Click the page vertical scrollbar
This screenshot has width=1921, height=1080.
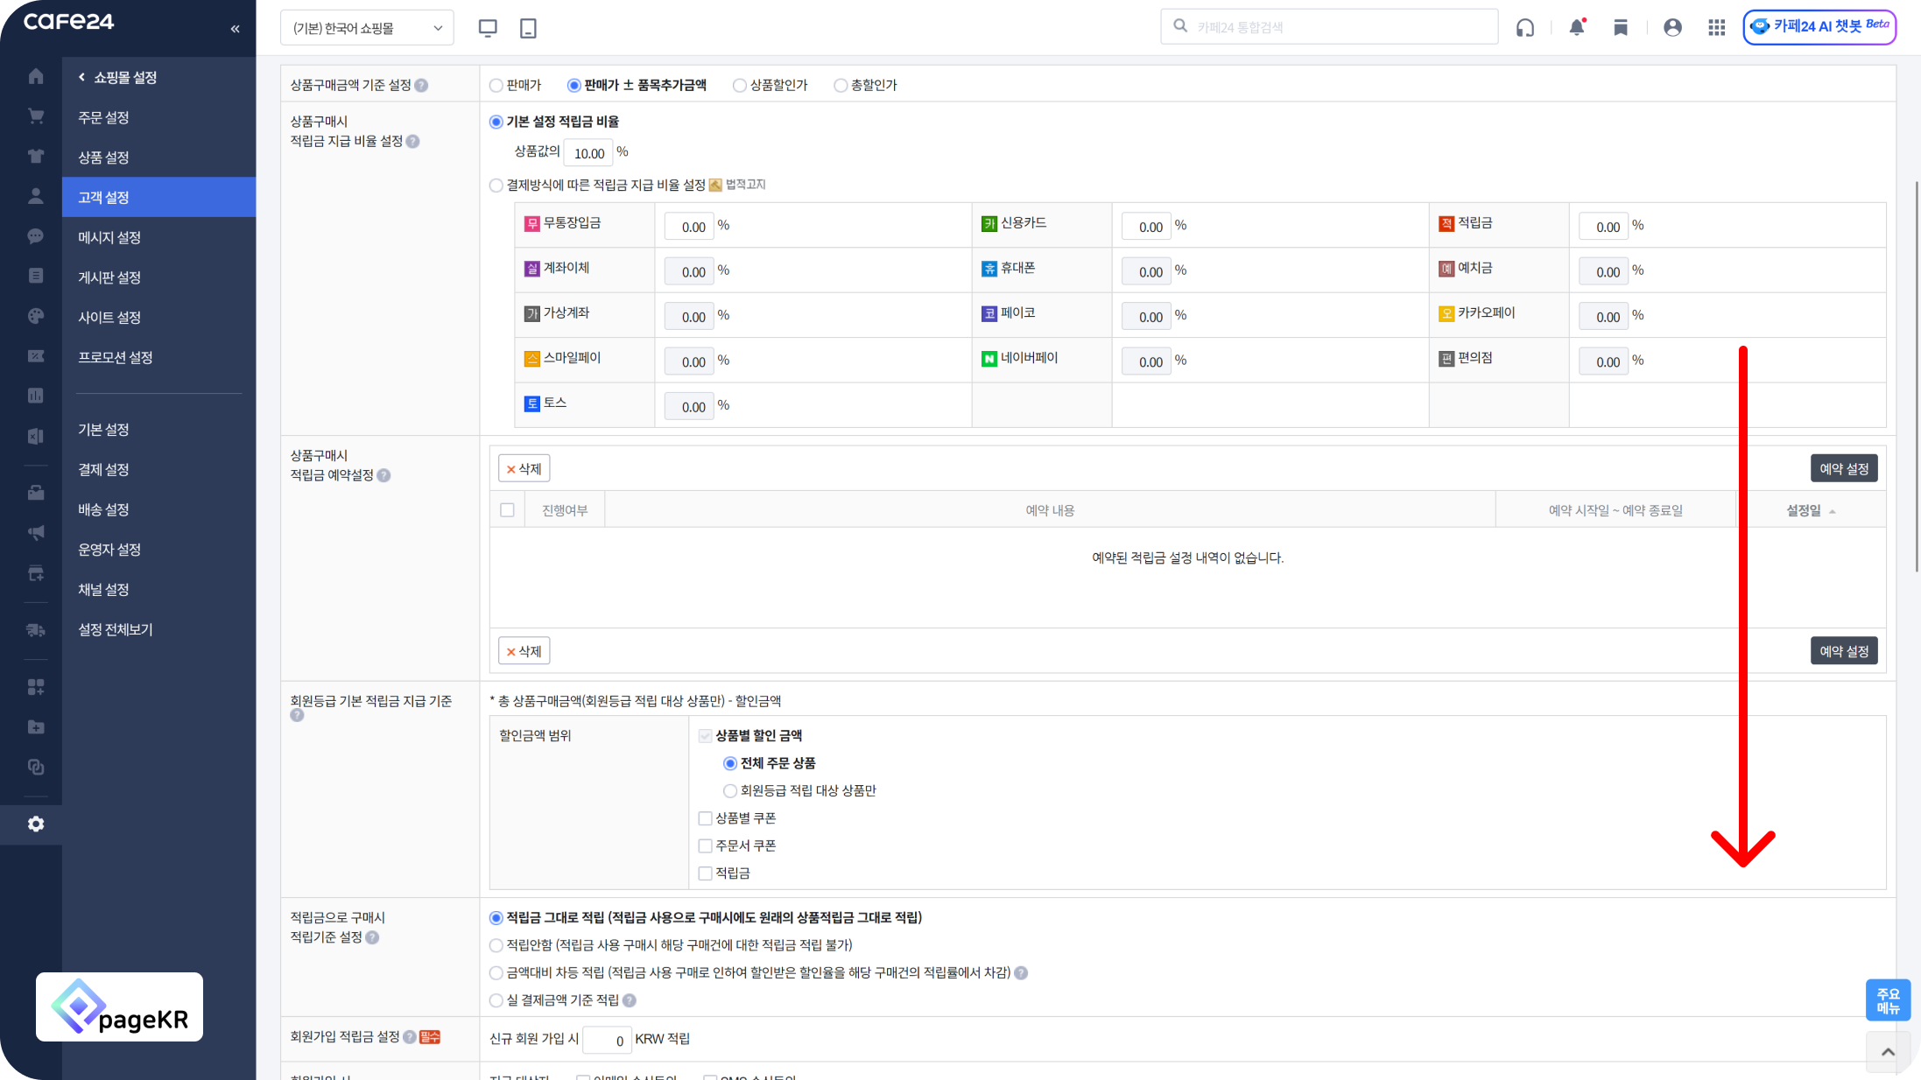pyautogui.click(x=1916, y=376)
